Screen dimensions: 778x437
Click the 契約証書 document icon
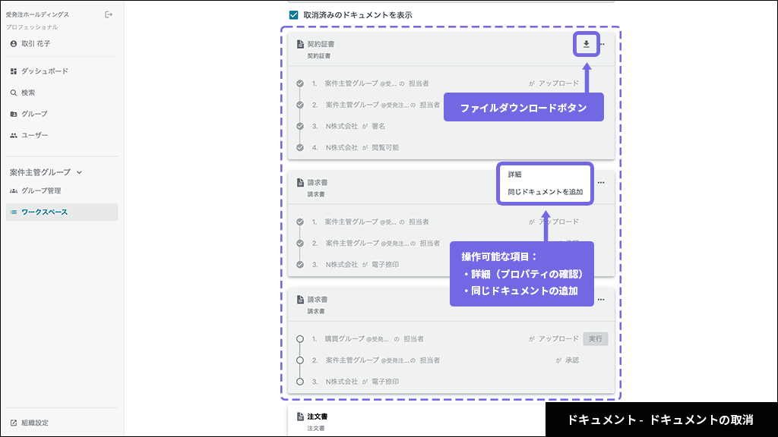click(x=300, y=44)
